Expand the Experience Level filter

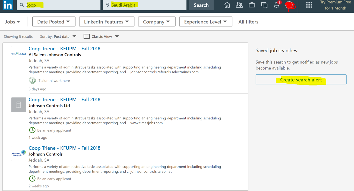pyautogui.click(x=206, y=22)
